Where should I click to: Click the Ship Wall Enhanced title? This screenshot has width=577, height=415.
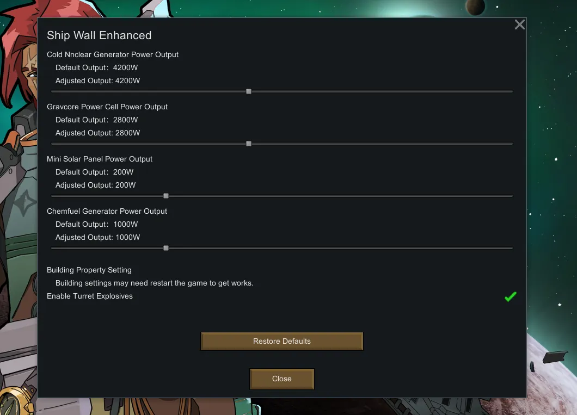99,35
